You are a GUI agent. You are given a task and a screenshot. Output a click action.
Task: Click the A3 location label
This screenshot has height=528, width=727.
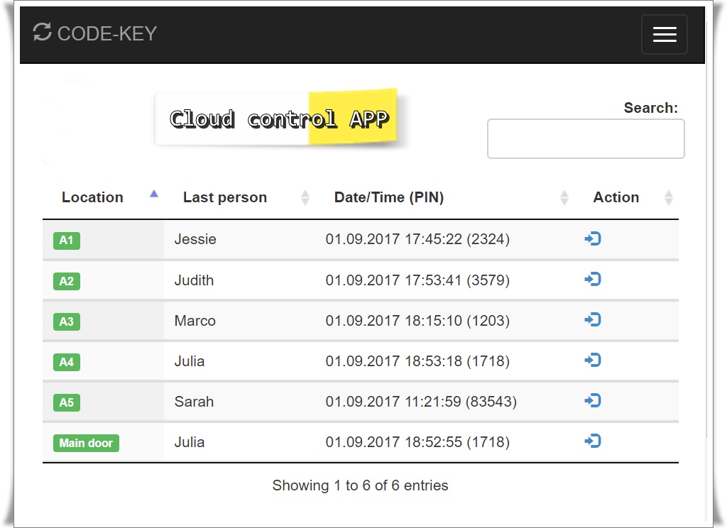tap(66, 321)
